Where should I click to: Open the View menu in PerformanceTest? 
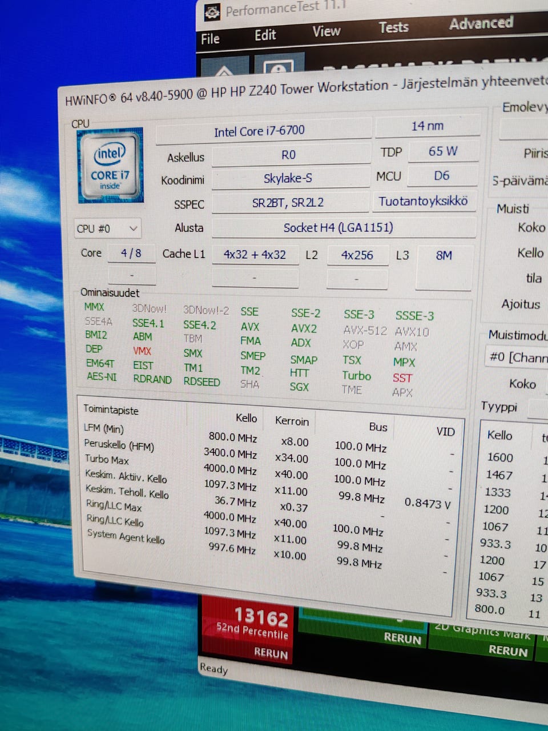(326, 31)
